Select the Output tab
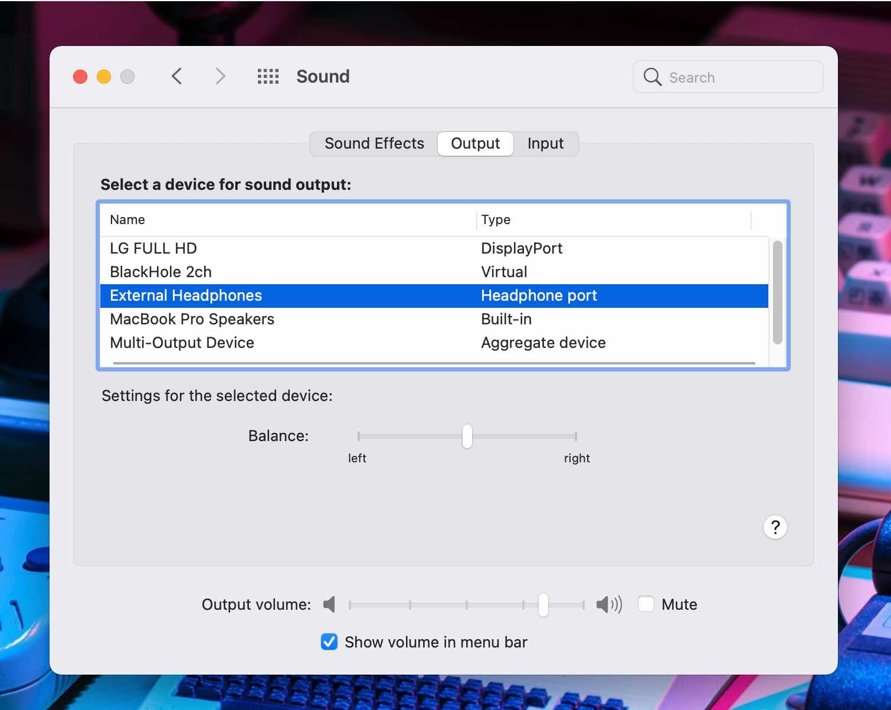 coord(475,144)
